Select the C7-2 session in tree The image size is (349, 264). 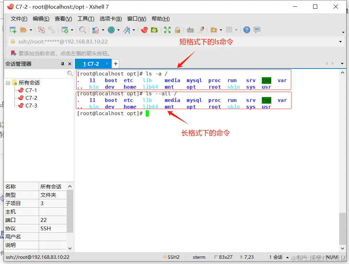(31, 98)
